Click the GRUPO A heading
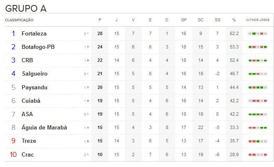274x167 pixels. tap(26, 8)
